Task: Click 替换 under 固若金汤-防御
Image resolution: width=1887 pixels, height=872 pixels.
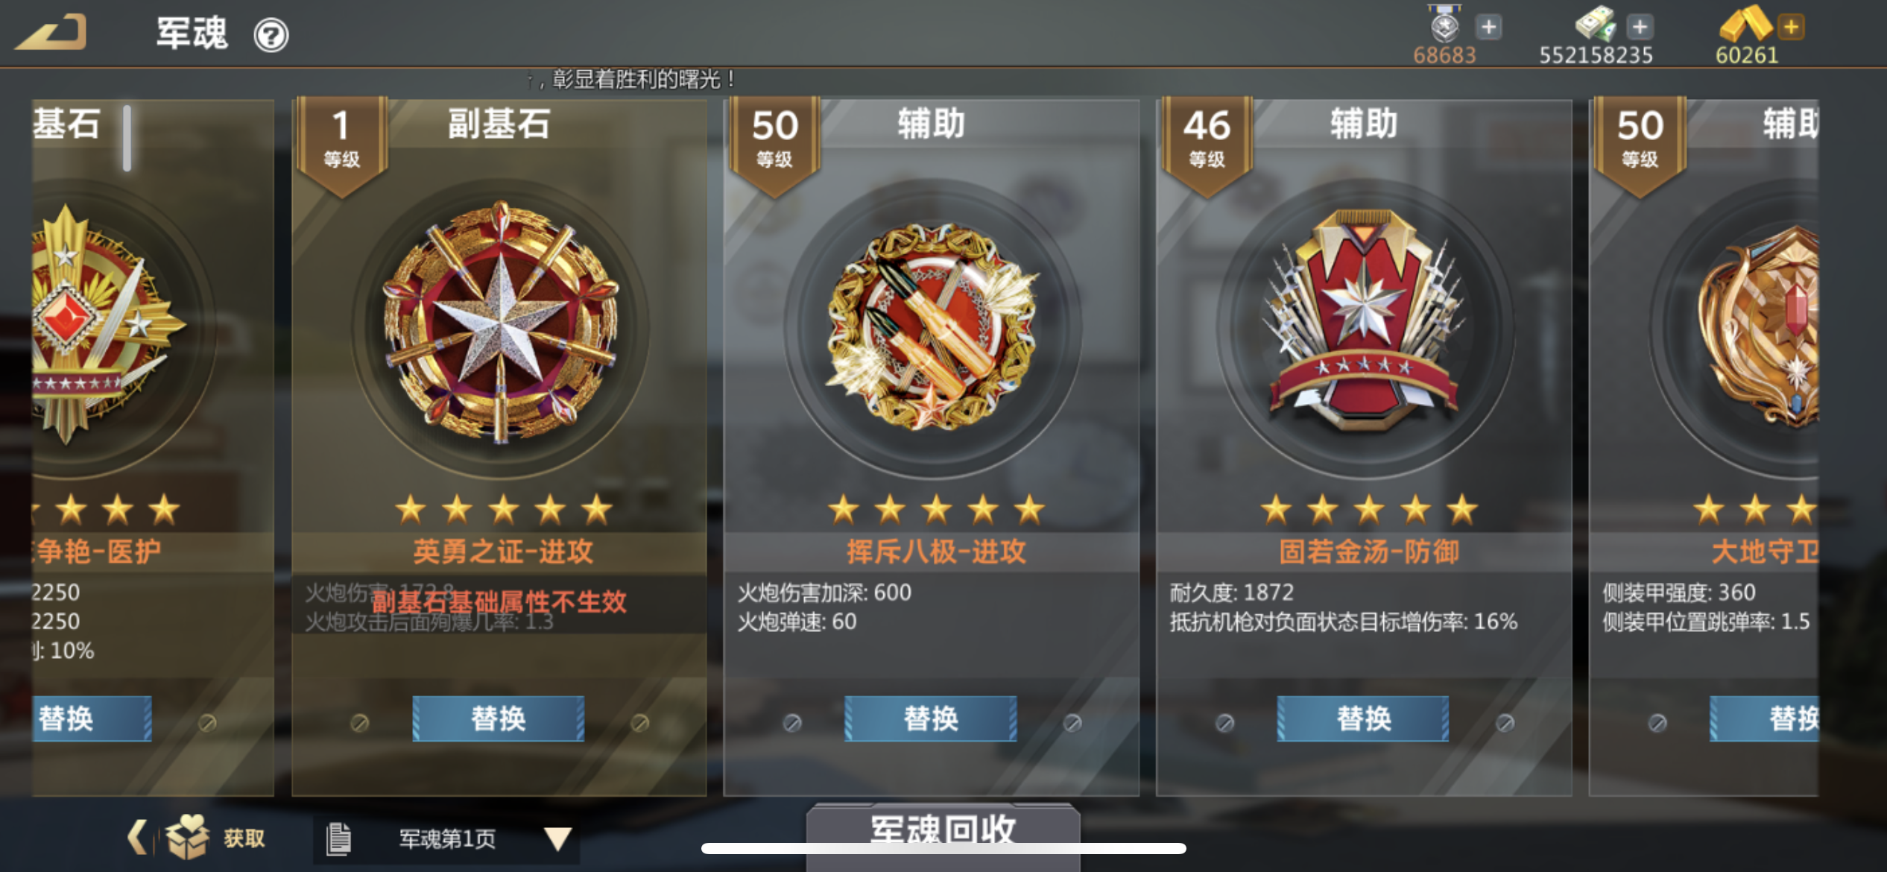Action: point(1363,718)
